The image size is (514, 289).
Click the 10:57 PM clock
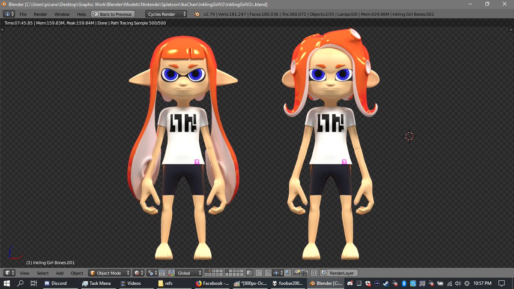point(482,283)
